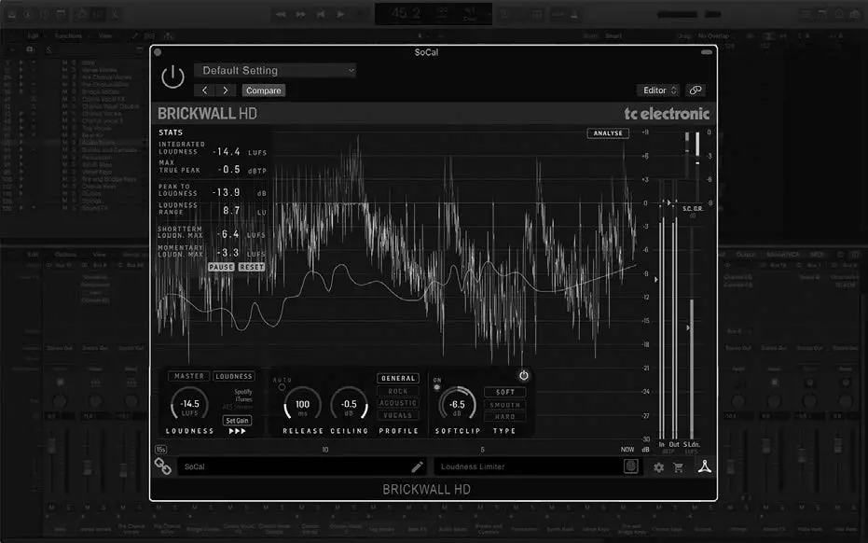The width and height of the screenshot is (868, 543).
Task: Switch to the Master tab
Action: 187,377
